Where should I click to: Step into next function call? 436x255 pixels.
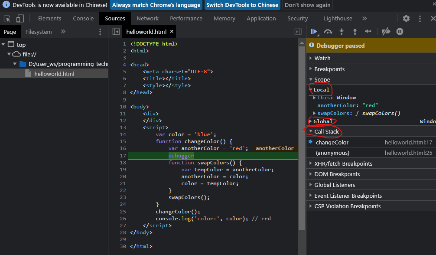pos(342,32)
